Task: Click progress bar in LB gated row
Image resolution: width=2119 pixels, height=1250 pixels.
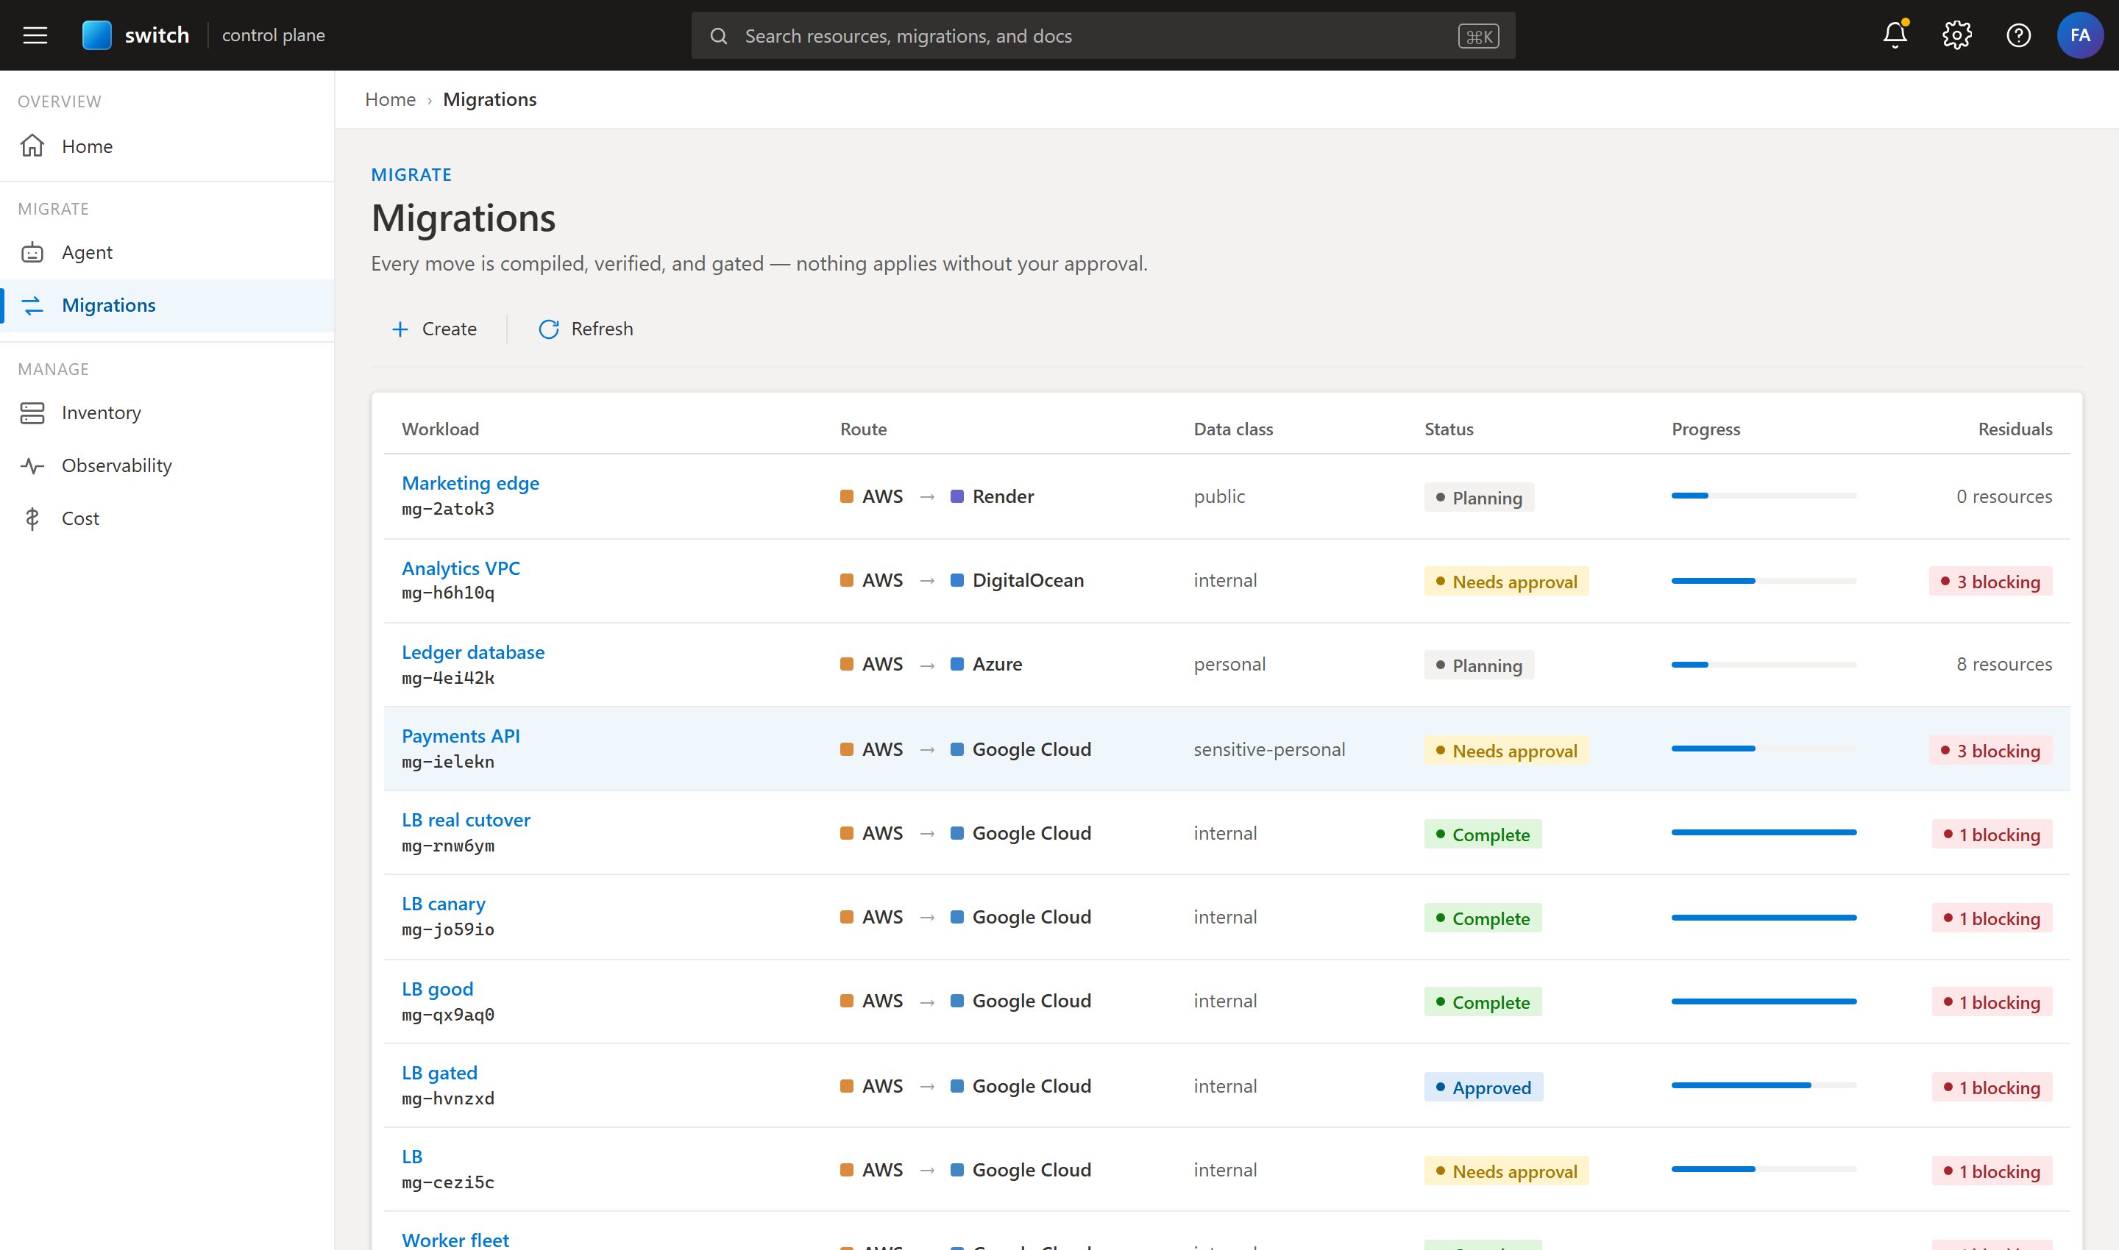Action: 1764,1086
